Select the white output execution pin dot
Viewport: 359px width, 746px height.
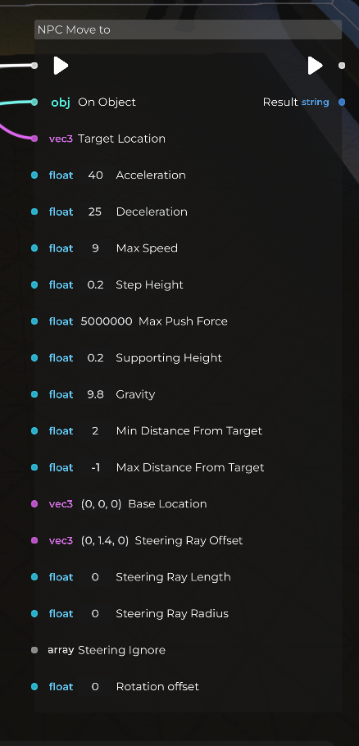point(342,66)
